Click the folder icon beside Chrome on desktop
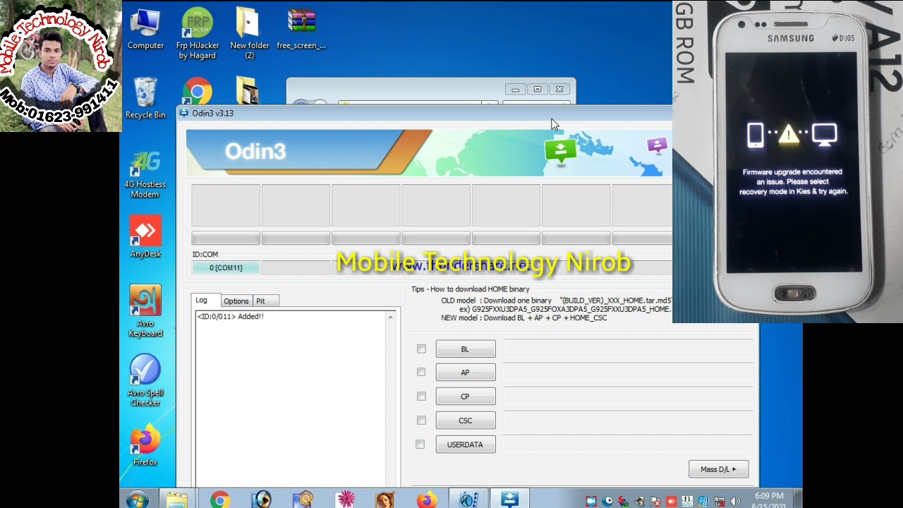This screenshot has width=903, height=508. click(248, 91)
